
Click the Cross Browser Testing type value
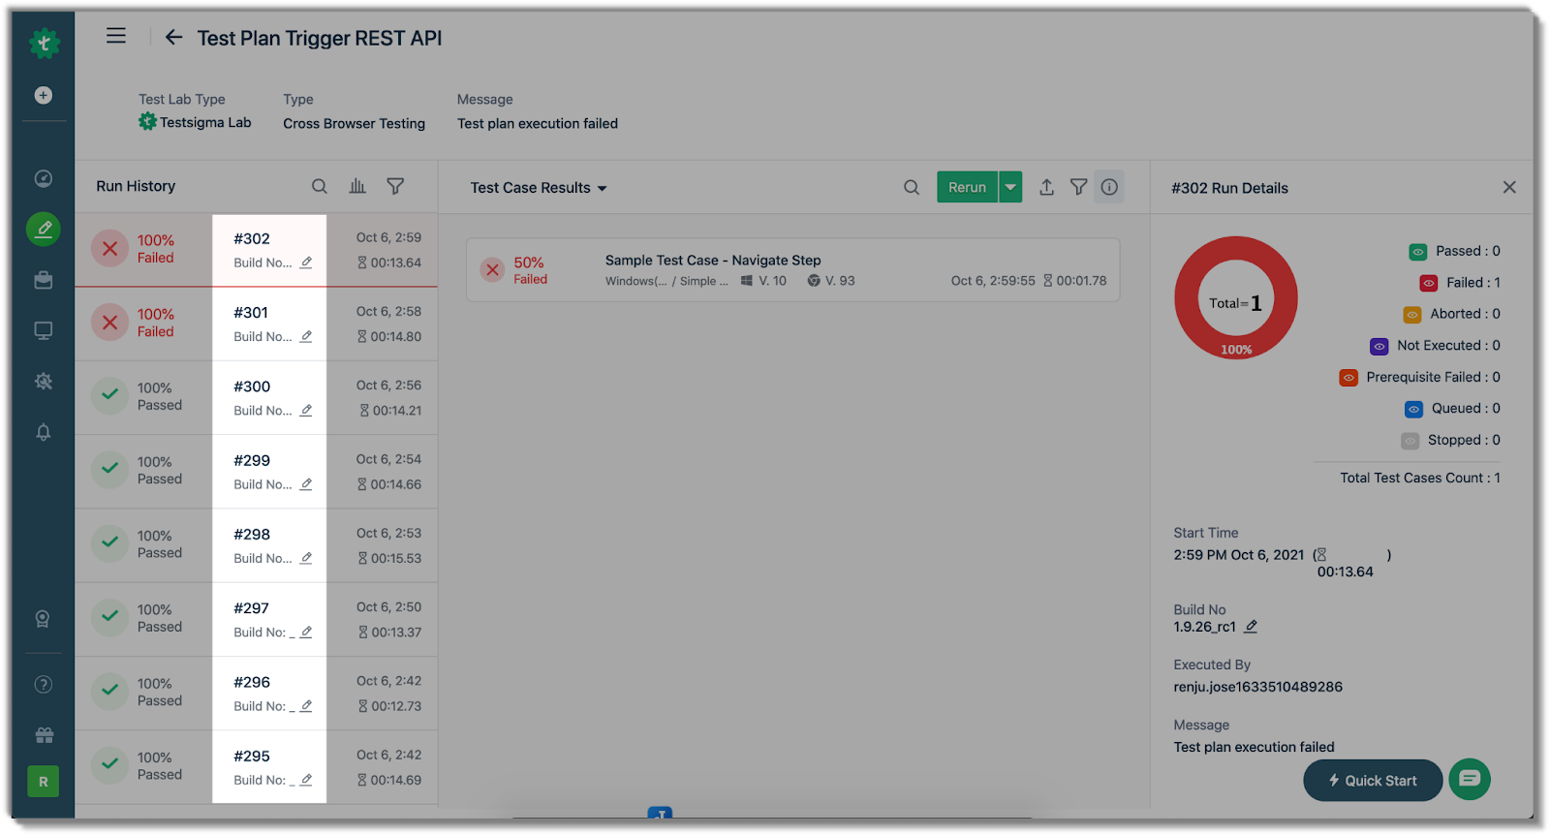coord(354,124)
